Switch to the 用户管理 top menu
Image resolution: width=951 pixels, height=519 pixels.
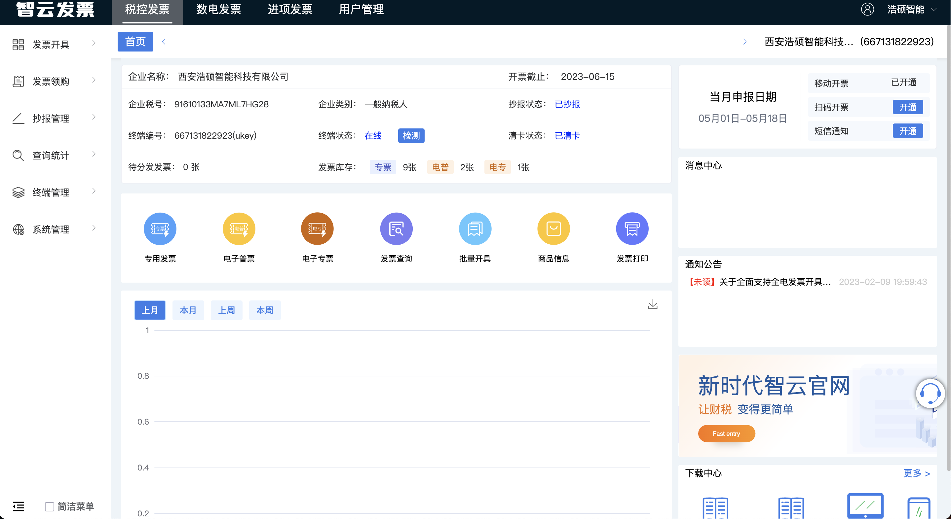coord(361,10)
